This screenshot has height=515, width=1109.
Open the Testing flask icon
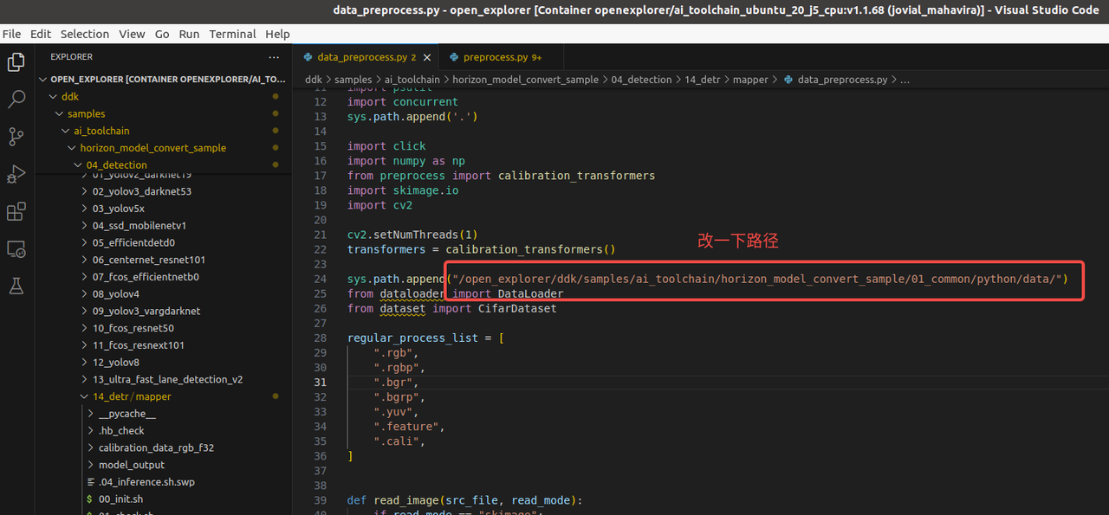(16, 285)
